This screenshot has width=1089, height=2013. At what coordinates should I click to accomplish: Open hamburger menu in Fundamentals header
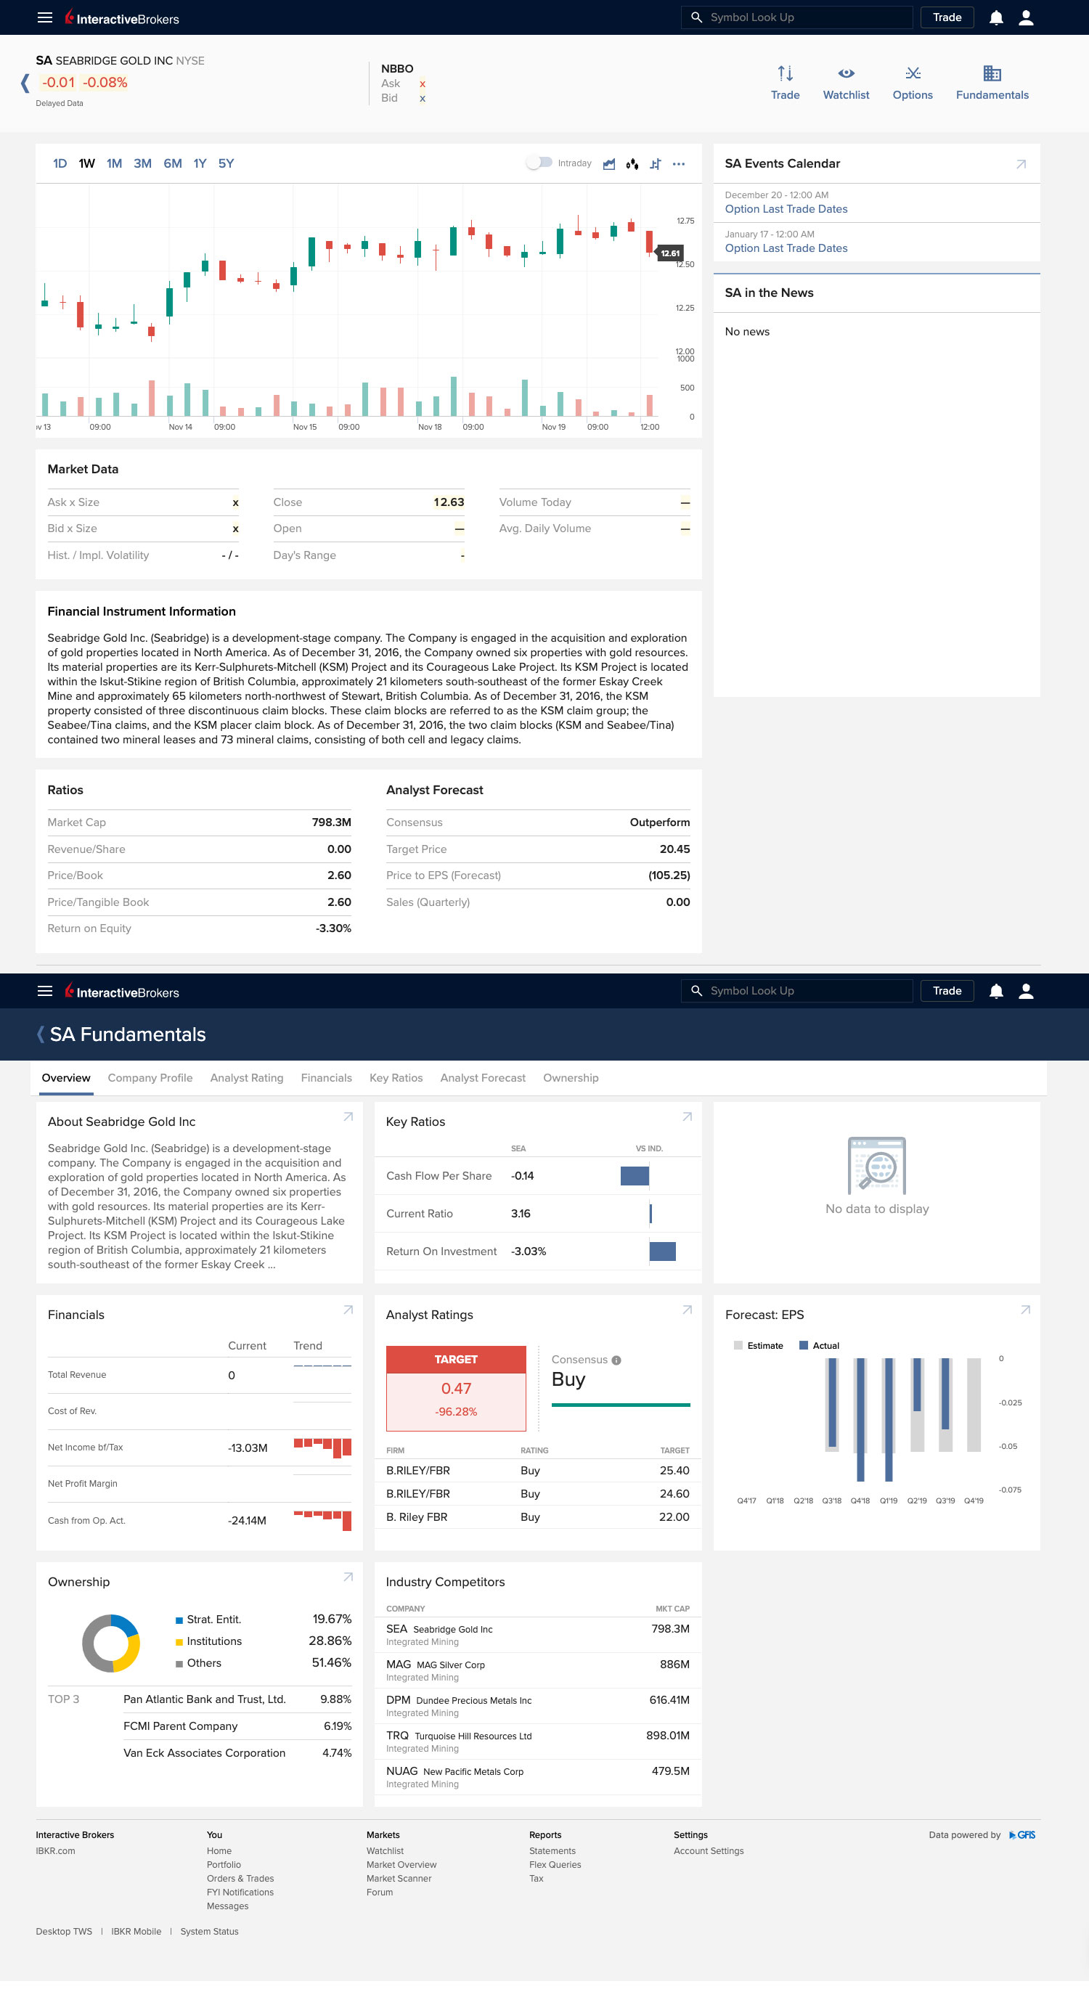coord(44,990)
